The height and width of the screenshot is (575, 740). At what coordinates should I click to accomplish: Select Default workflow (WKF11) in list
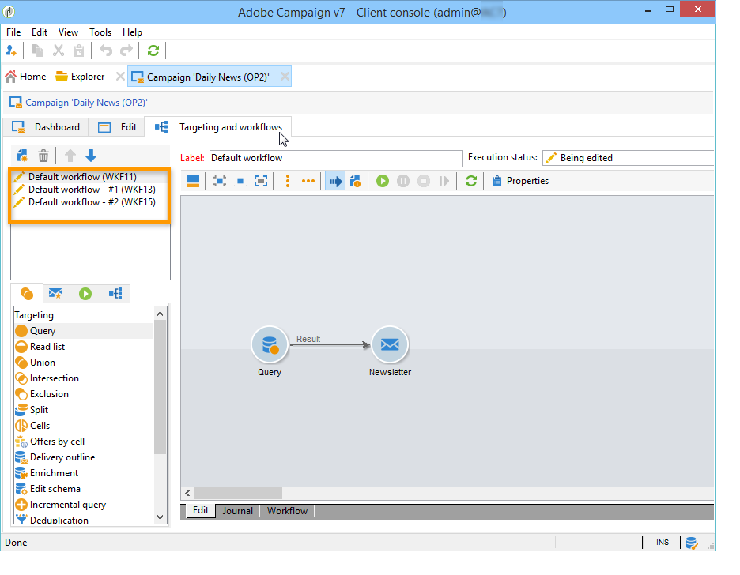(x=82, y=177)
